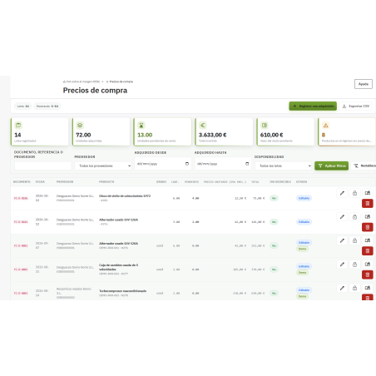This screenshot has height=376, width=376.
Task: Click the hourglass icon on pending units card
Action: (x=141, y=126)
